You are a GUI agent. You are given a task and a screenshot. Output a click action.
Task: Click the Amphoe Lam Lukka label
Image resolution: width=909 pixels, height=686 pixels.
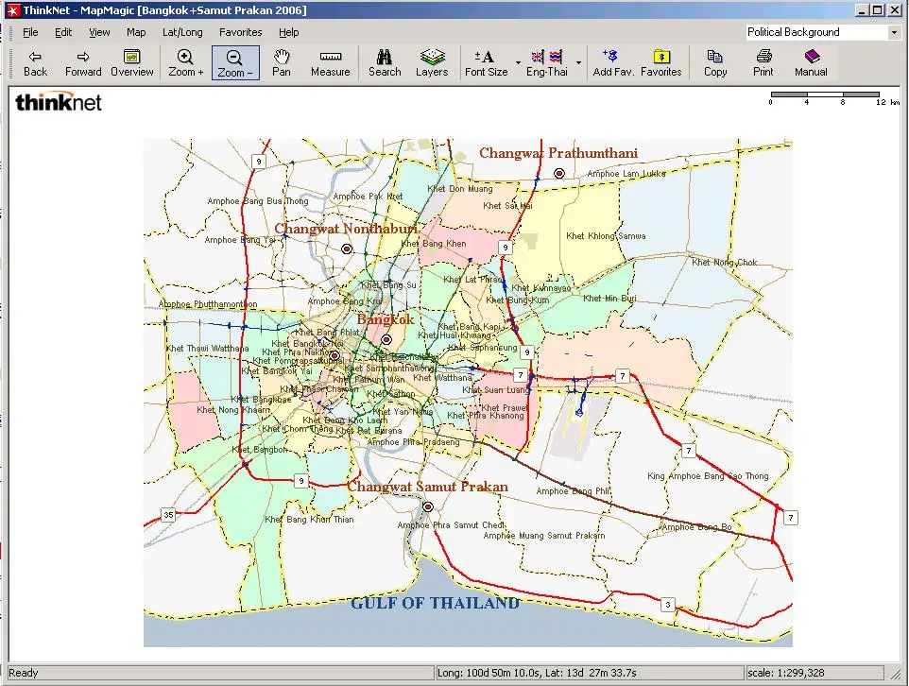click(x=626, y=173)
